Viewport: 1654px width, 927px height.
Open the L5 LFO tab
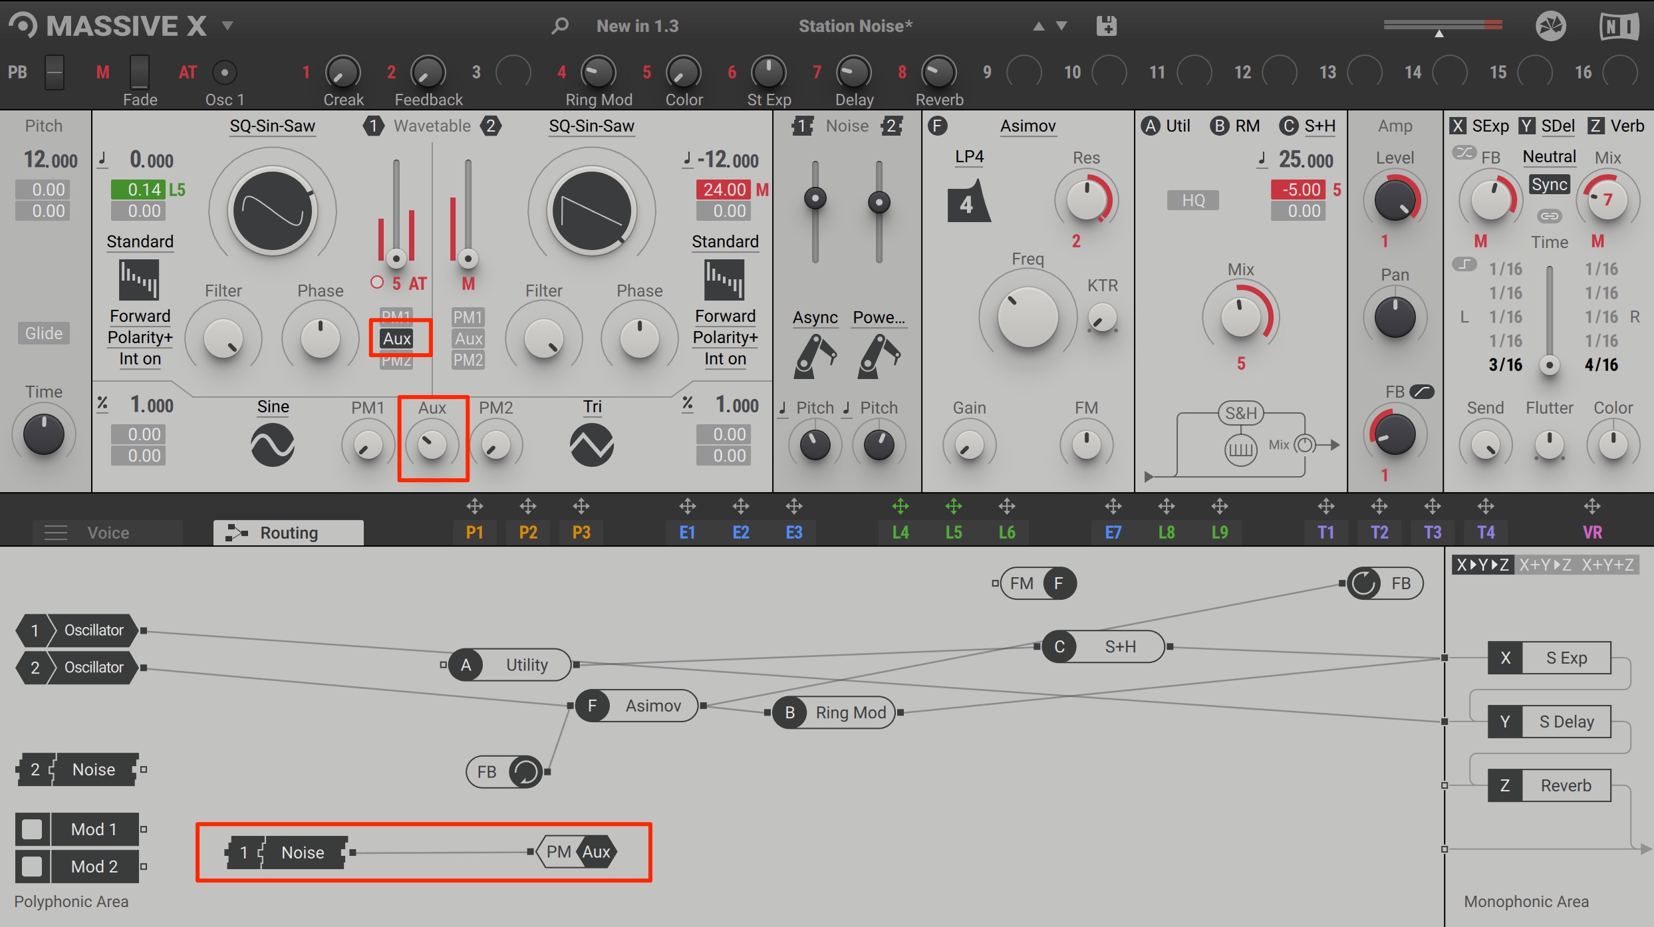pyautogui.click(x=954, y=533)
